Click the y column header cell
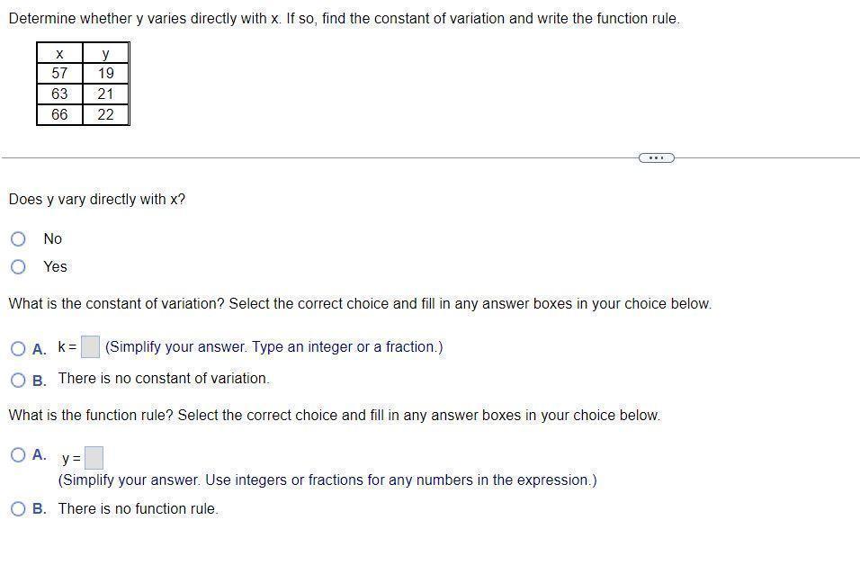The width and height of the screenshot is (860, 574). point(105,54)
